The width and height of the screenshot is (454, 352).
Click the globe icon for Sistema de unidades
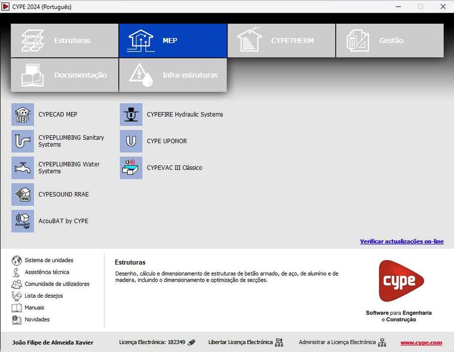[x=17, y=260]
